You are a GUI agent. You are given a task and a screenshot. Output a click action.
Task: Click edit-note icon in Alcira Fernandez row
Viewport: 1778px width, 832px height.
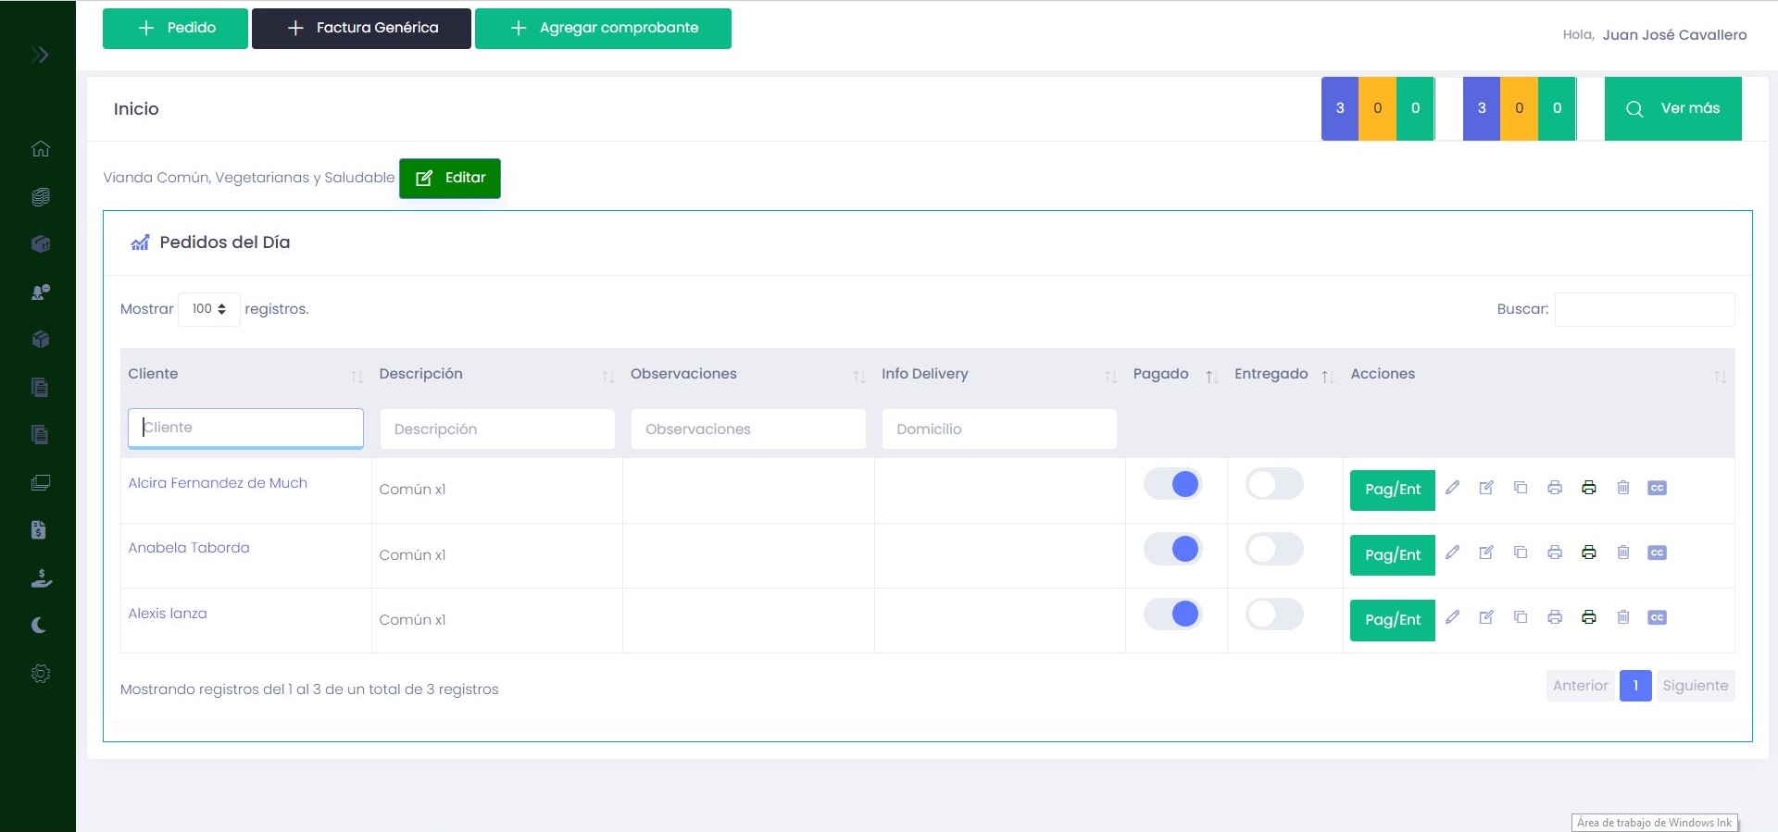click(1486, 488)
